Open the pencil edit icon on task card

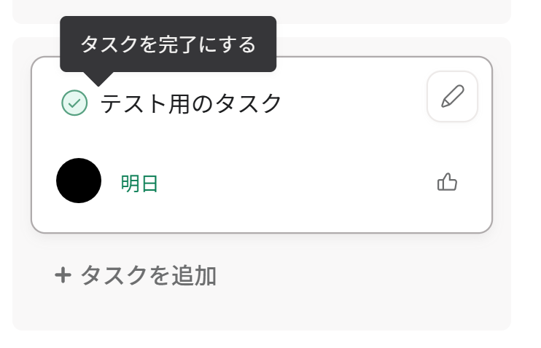click(x=452, y=97)
